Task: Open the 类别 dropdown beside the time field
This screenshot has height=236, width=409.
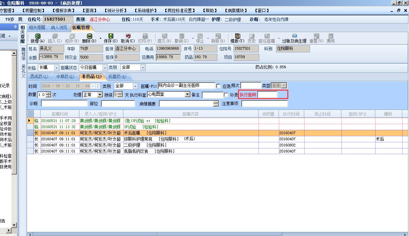Action: click(x=135, y=86)
